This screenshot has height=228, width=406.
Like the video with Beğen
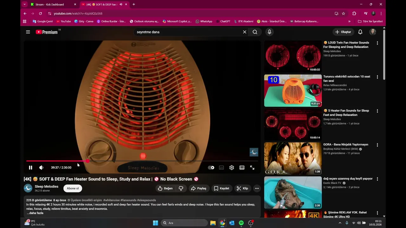(x=165, y=188)
